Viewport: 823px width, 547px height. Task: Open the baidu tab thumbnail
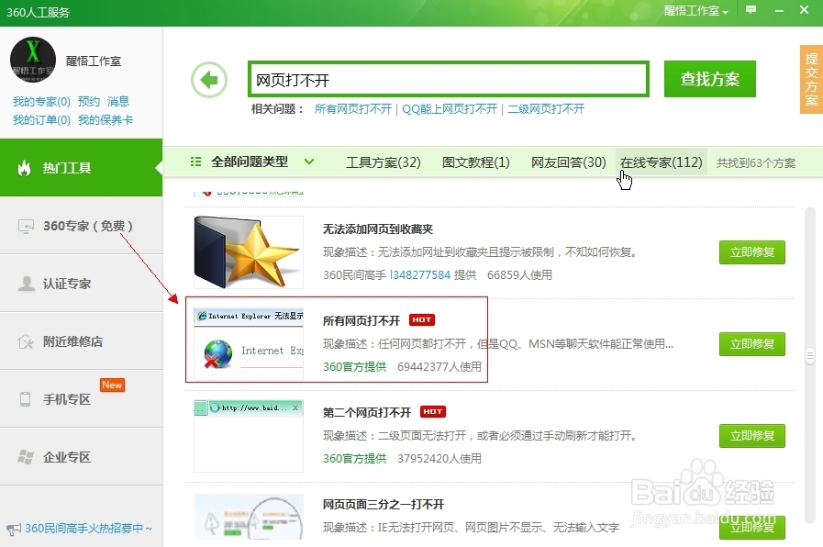(x=249, y=436)
